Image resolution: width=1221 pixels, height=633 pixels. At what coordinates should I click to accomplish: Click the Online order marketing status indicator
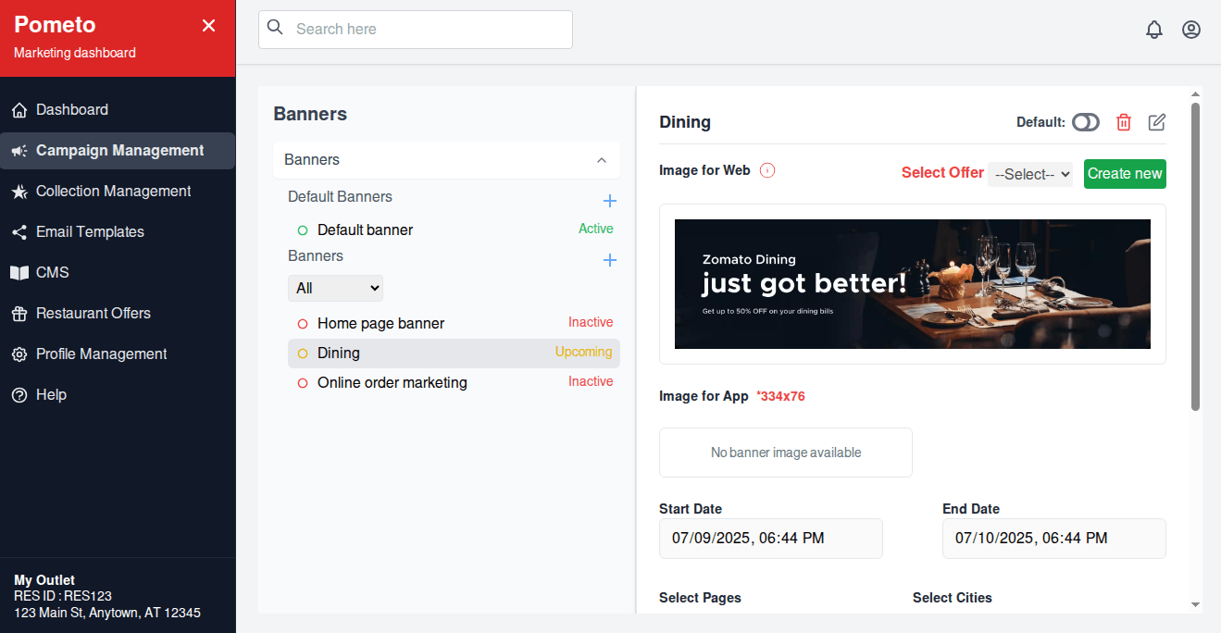point(303,382)
